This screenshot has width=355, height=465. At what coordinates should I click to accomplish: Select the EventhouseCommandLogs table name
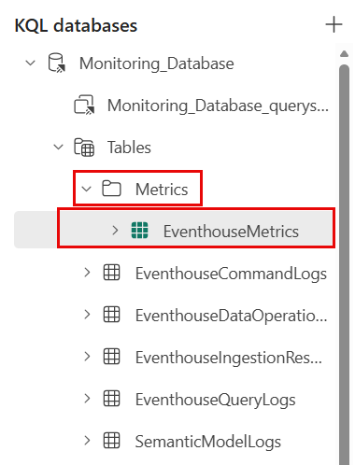point(231,274)
